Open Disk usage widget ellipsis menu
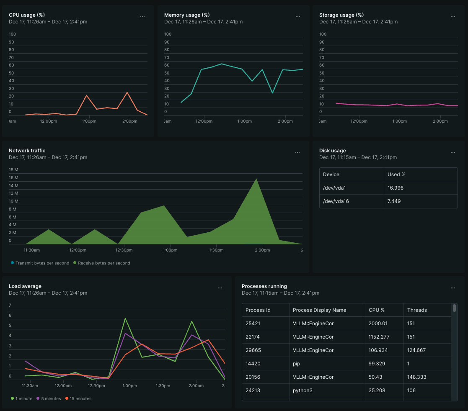 (x=453, y=152)
